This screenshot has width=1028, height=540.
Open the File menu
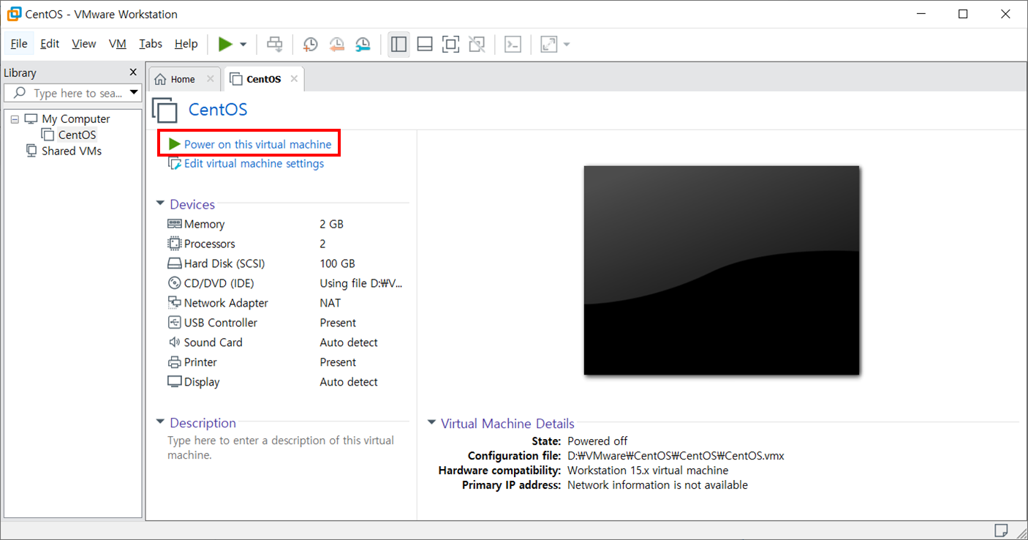(19, 44)
